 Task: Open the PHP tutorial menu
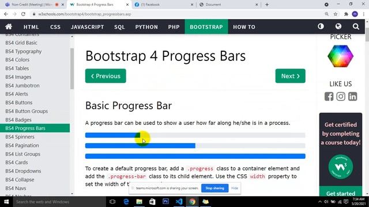point(174,27)
